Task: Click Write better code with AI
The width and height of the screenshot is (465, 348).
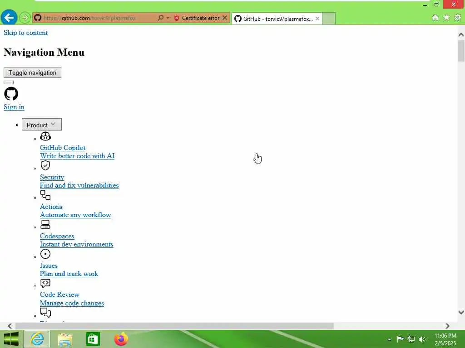Action: (77, 156)
